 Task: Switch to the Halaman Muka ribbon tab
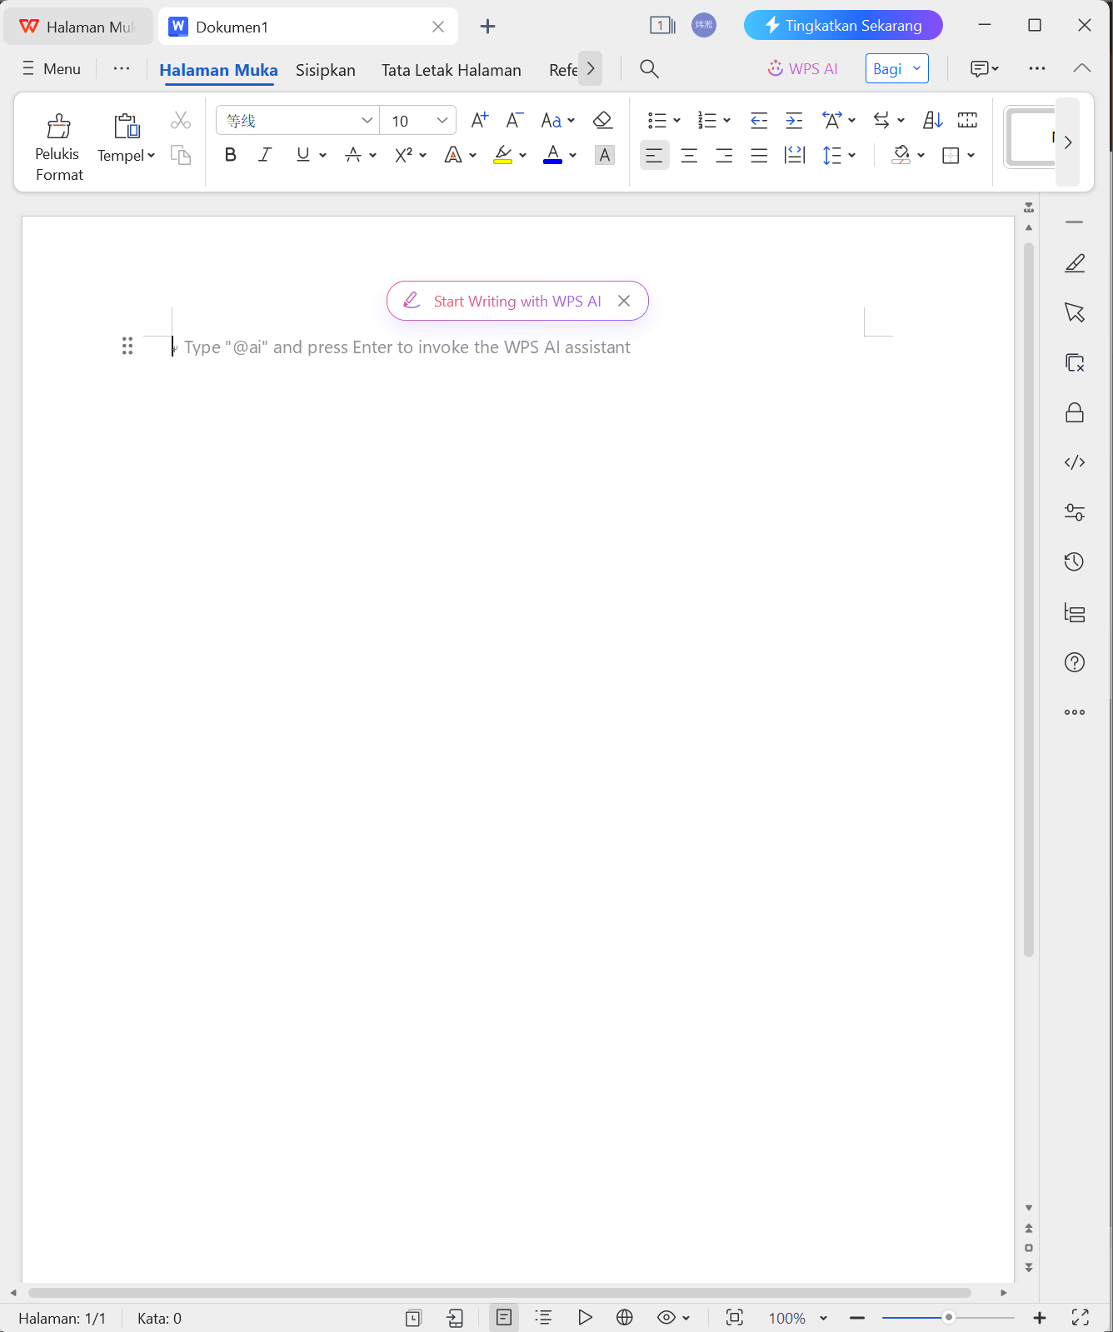click(218, 70)
